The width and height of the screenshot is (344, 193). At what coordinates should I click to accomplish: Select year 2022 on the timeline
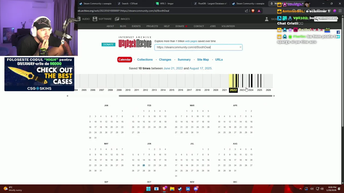pos(233,90)
